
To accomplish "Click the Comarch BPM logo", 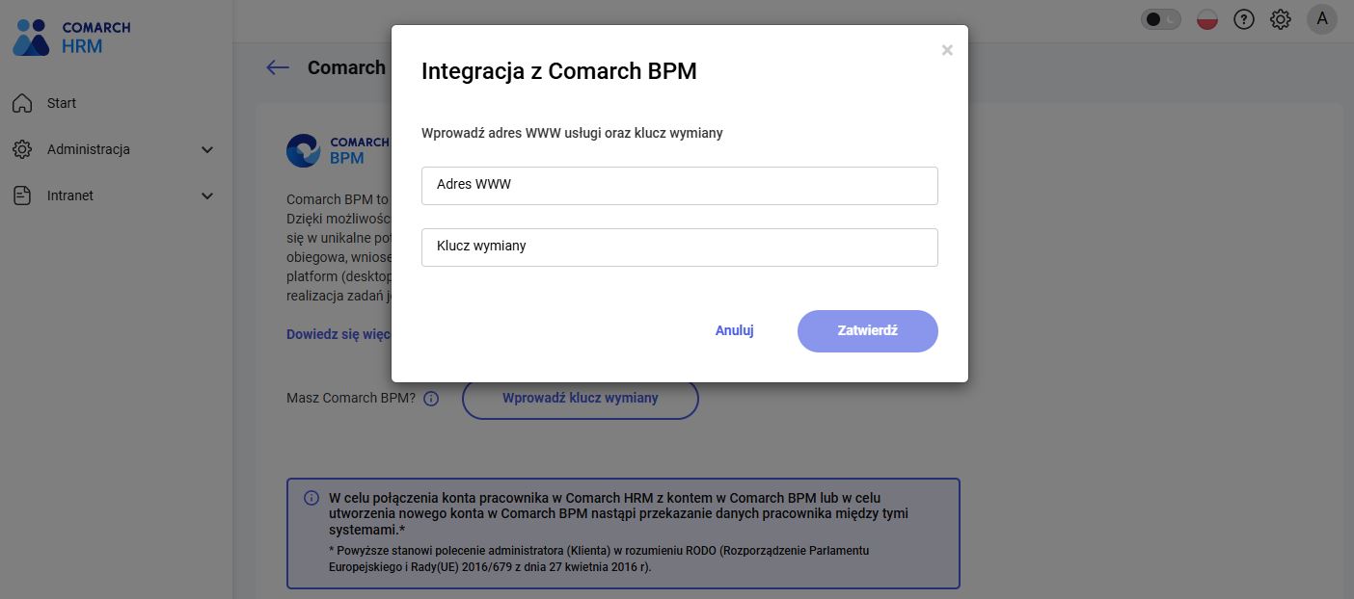I will (x=338, y=150).
